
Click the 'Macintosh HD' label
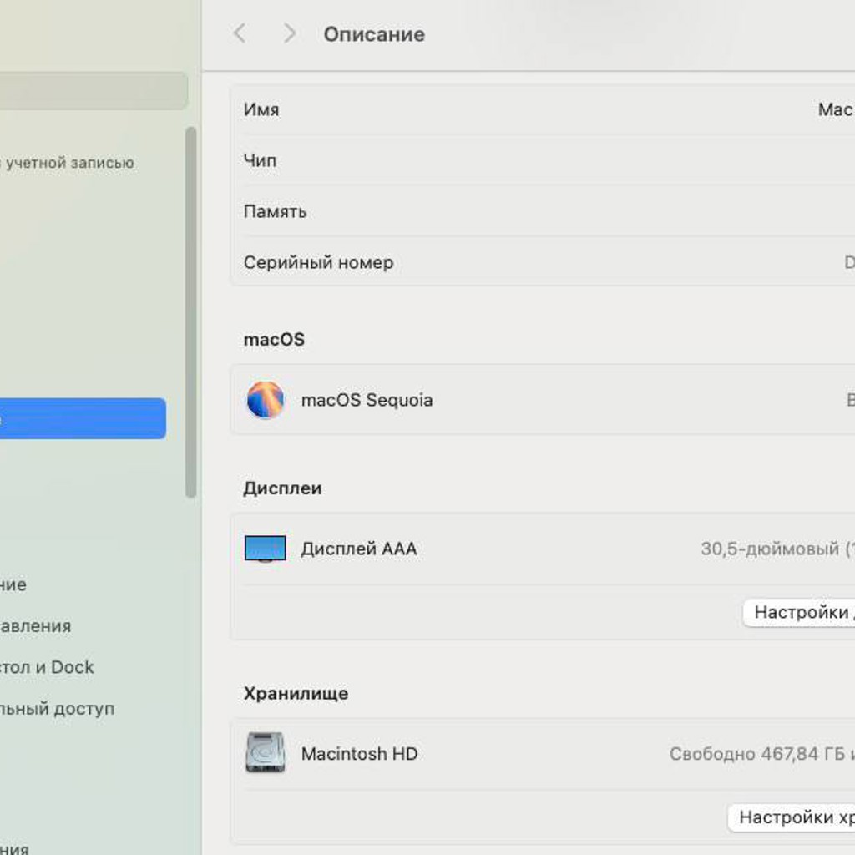click(x=359, y=754)
